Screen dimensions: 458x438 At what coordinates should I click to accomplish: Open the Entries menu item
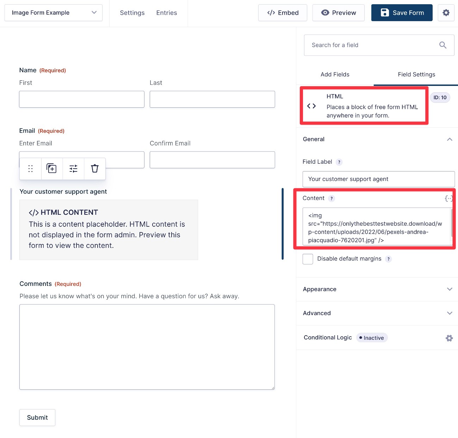(167, 13)
